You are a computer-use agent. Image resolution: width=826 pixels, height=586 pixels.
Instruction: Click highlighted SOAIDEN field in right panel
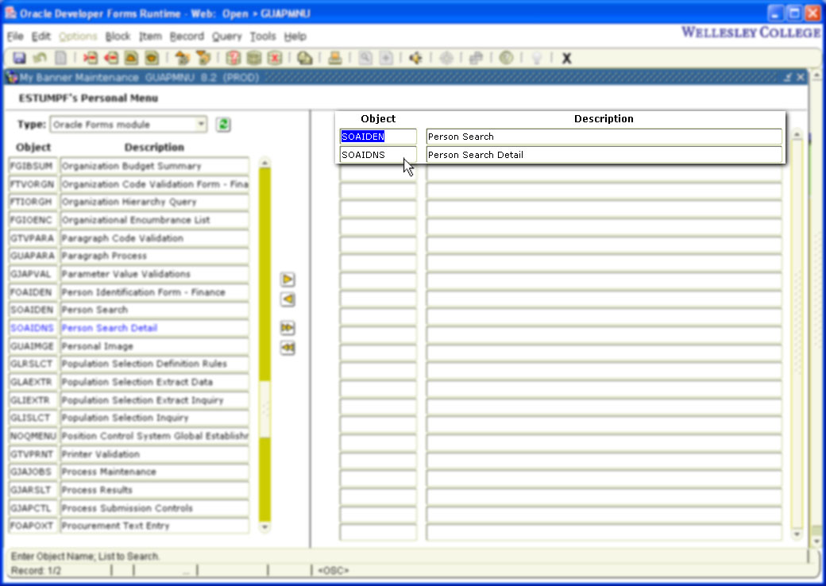[x=378, y=137]
